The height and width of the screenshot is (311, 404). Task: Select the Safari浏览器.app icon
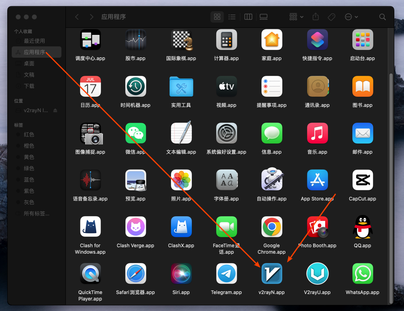[x=135, y=273]
